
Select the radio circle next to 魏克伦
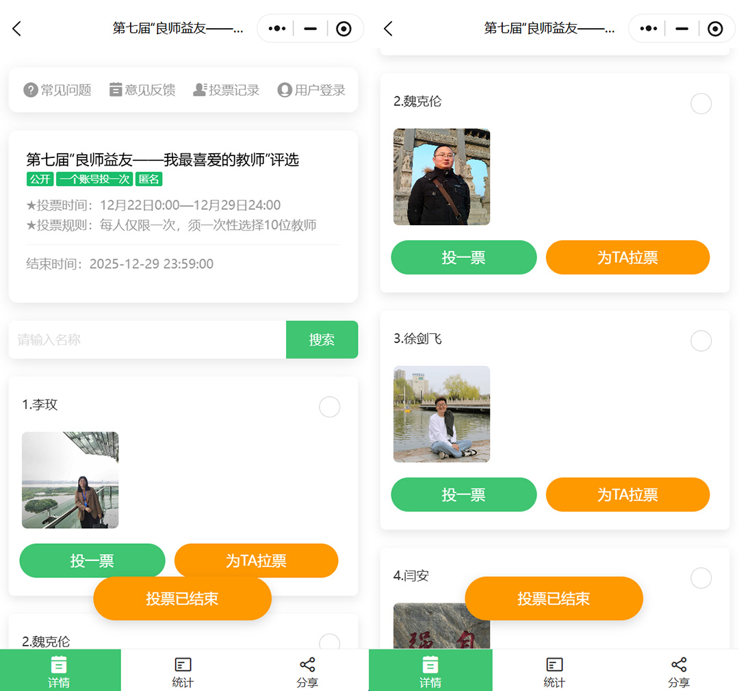click(701, 103)
